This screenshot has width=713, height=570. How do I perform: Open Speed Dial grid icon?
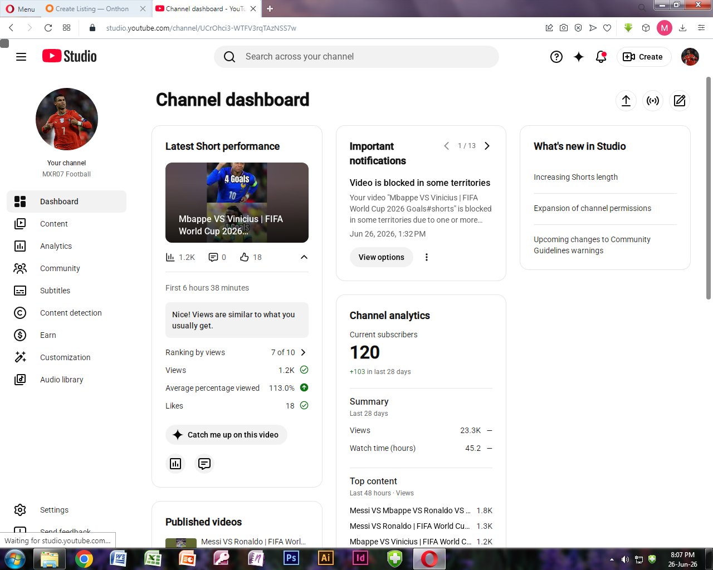(x=67, y=28)
